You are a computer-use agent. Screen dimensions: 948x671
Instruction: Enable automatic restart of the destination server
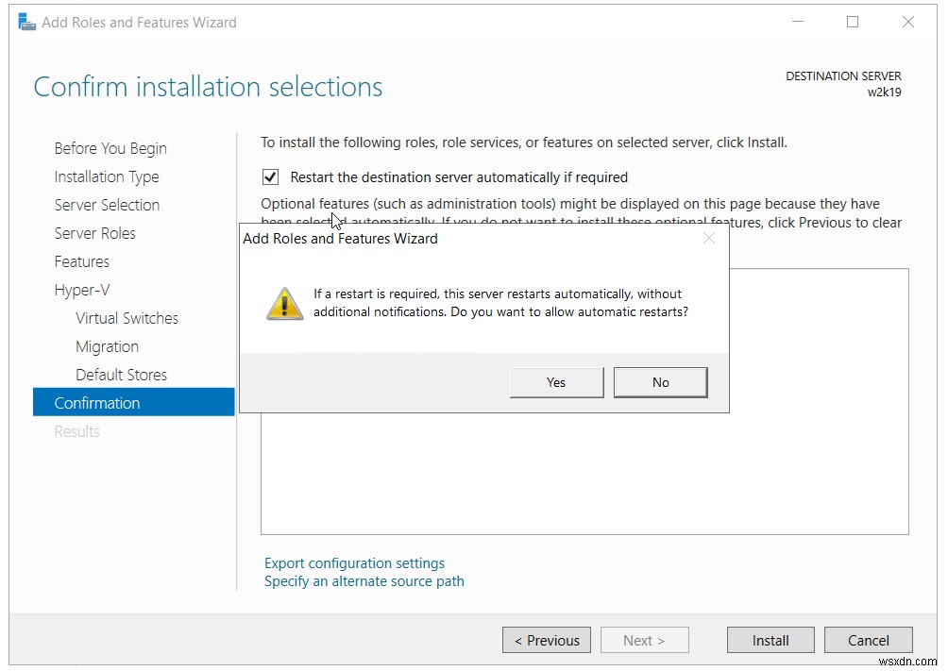tap(270, 176)
